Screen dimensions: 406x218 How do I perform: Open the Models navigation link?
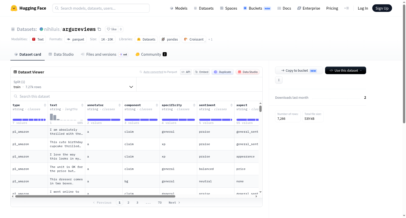(179, 8)
